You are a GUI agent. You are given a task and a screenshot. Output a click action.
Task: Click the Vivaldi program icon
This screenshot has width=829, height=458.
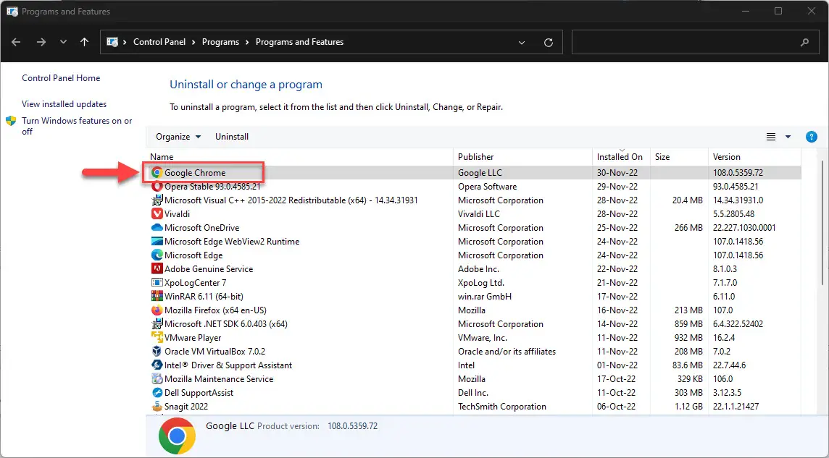[157, 214]
